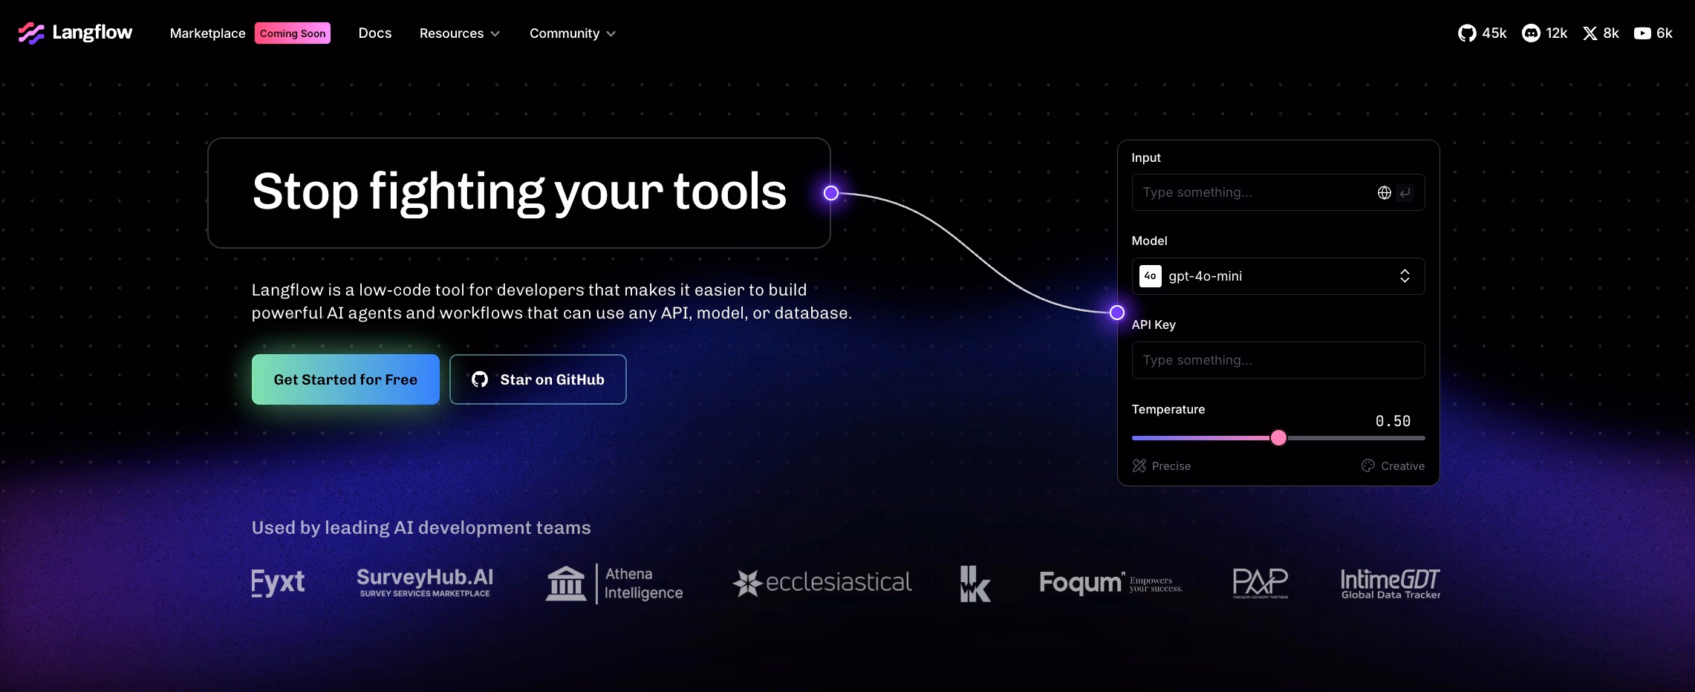Viewport: 1695px width, 692px height.
Task: Click the Temperature slider handle
Action: coord(1278,438)
